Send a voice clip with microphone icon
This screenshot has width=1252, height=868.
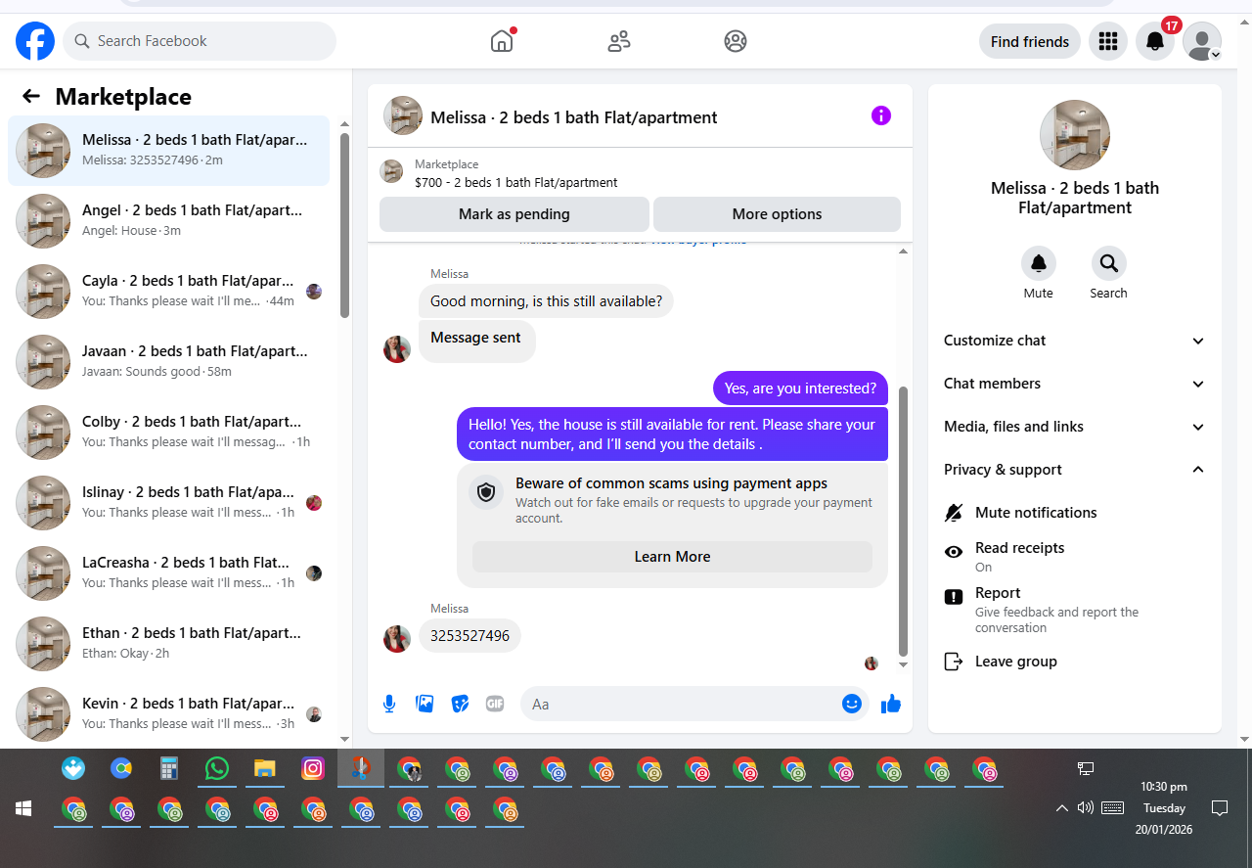pos(389,704)
